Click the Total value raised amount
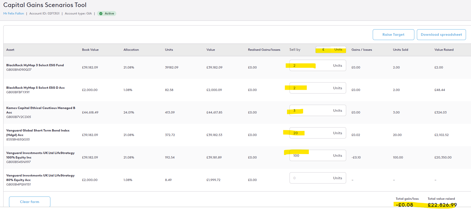Viewport: 471px width, 209px height. [442, 205]
